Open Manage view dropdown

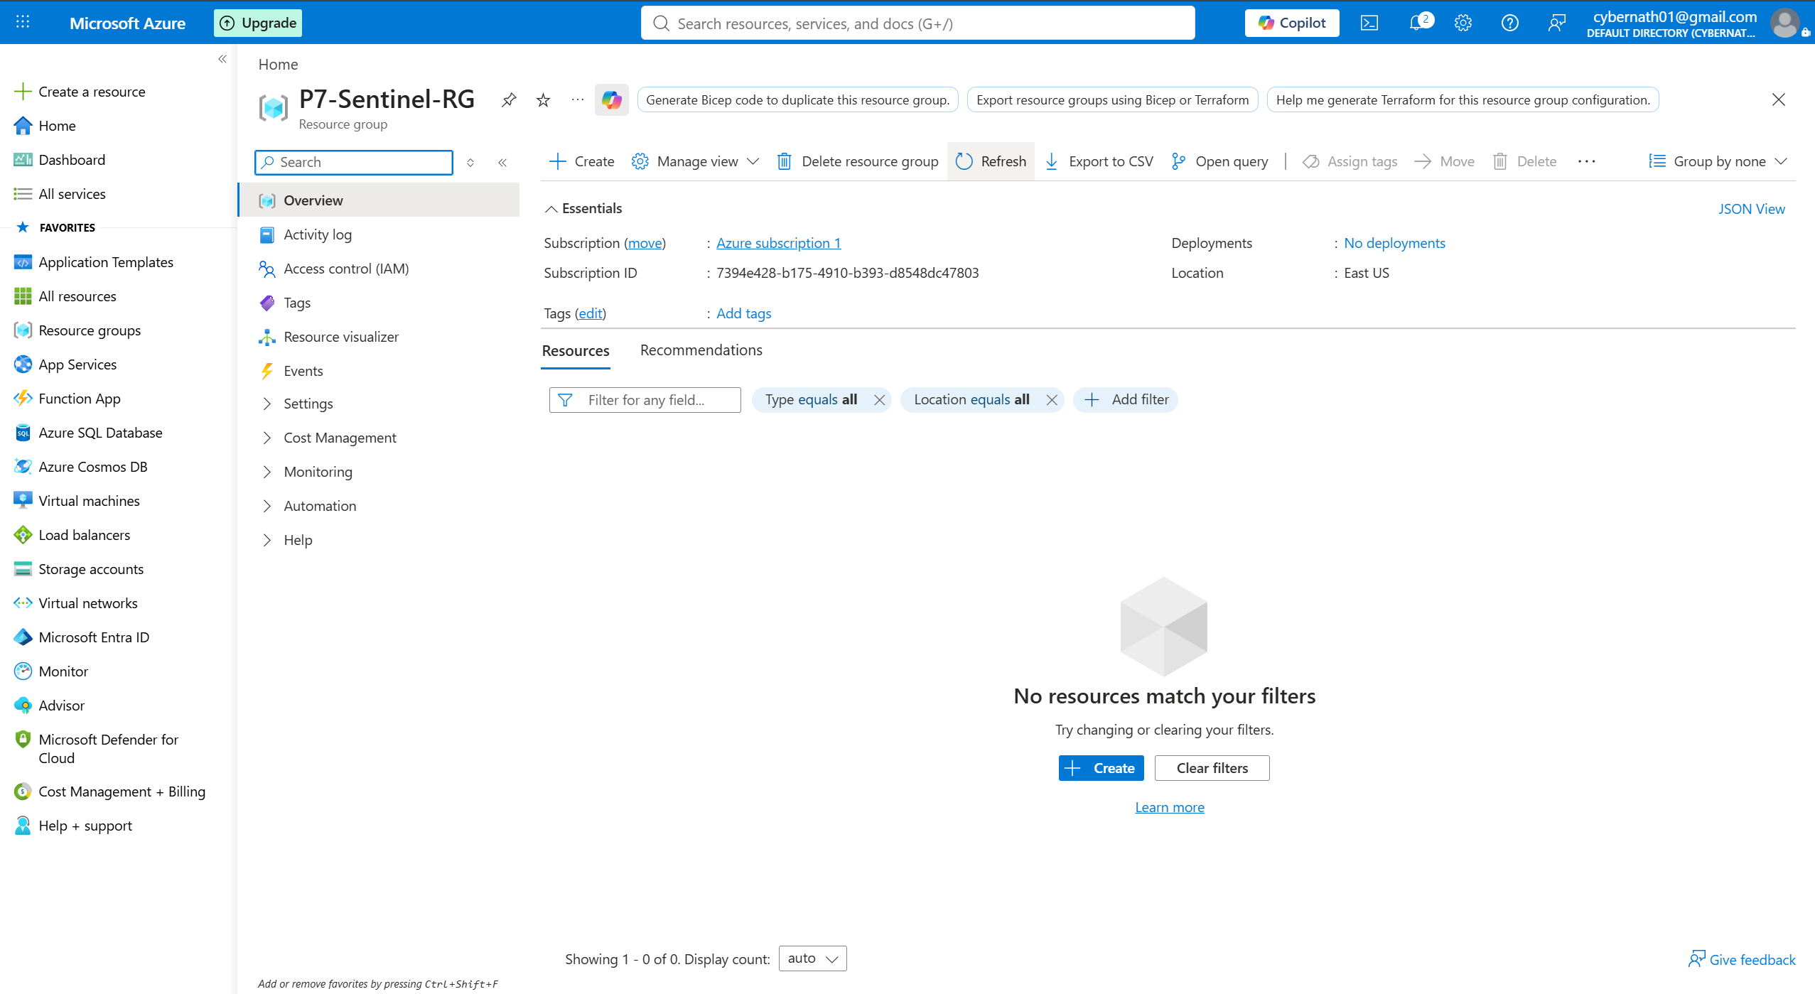coord(696,161)
